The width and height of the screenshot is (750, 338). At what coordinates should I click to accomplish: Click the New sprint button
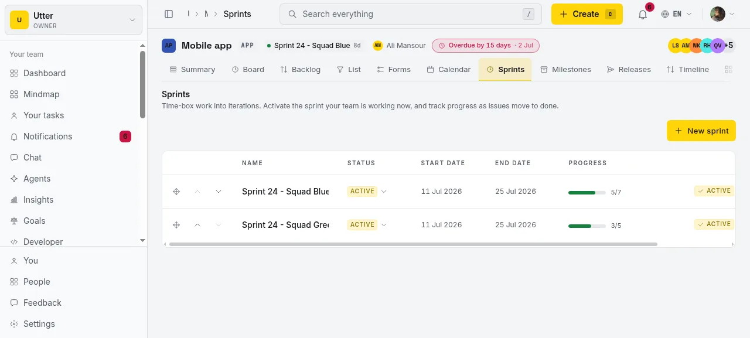(x=701, y=131)
